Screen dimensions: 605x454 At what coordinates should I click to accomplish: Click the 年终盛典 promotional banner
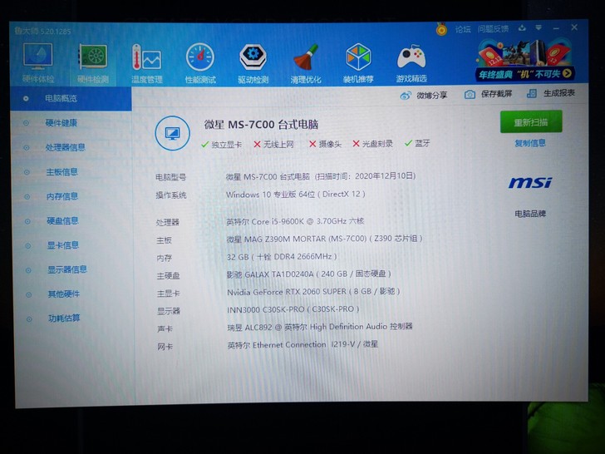524,60
